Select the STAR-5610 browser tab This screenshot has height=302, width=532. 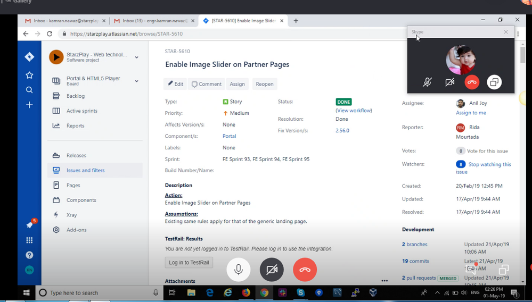point(243,21)
